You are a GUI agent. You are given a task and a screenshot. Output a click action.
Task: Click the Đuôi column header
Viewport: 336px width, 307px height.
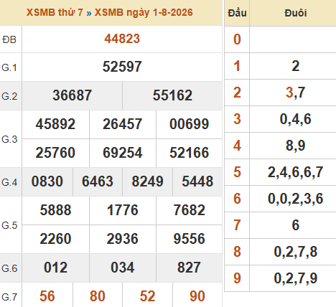(x=296, y=13)
